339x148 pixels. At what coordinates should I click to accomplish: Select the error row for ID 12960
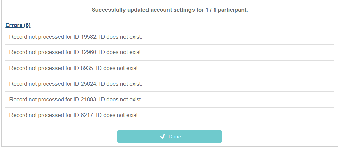click(169, 52)
